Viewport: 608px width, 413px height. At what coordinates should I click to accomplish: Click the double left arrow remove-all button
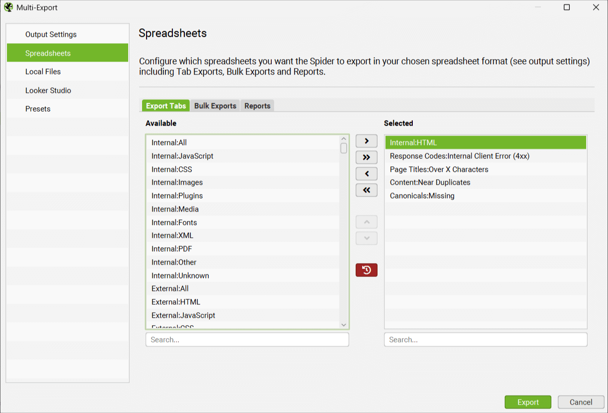tap(367, 190)
